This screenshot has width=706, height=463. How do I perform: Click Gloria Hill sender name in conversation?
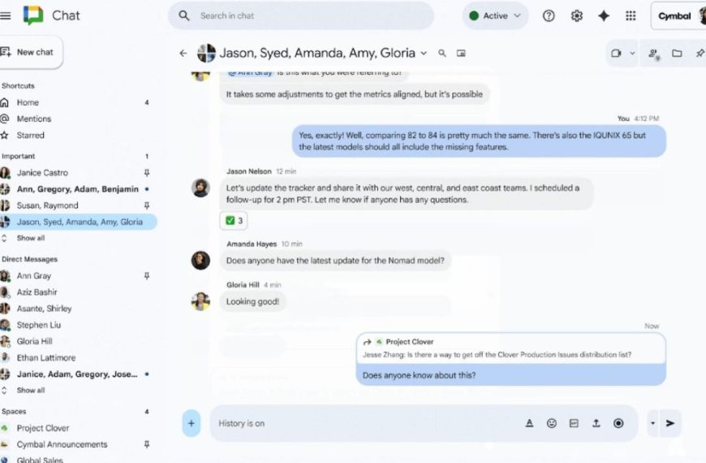click(243, 285)
